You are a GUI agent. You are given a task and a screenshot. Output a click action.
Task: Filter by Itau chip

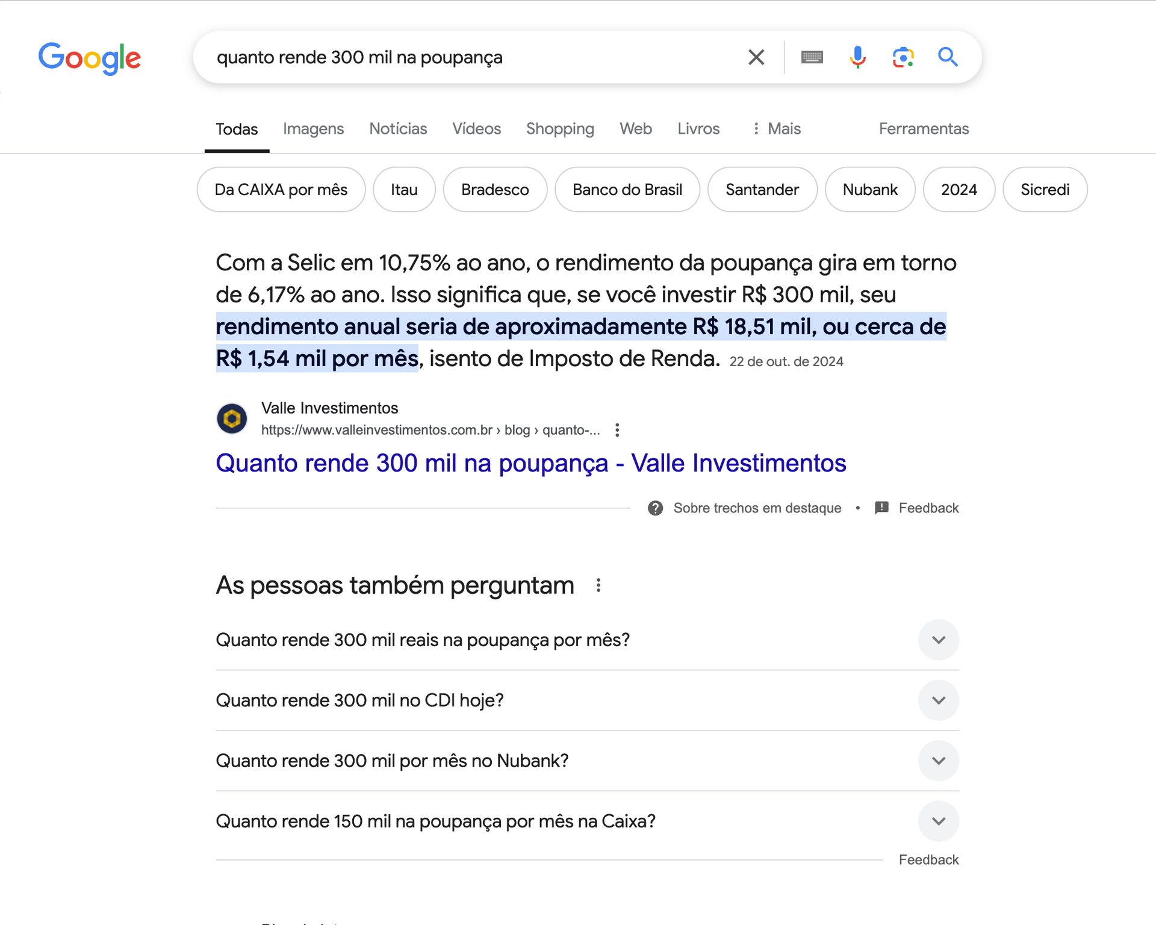click(x=404, y=190)
